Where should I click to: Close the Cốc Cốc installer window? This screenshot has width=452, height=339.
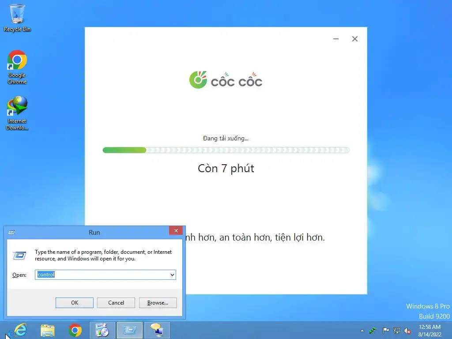click(x=355, y=39)
